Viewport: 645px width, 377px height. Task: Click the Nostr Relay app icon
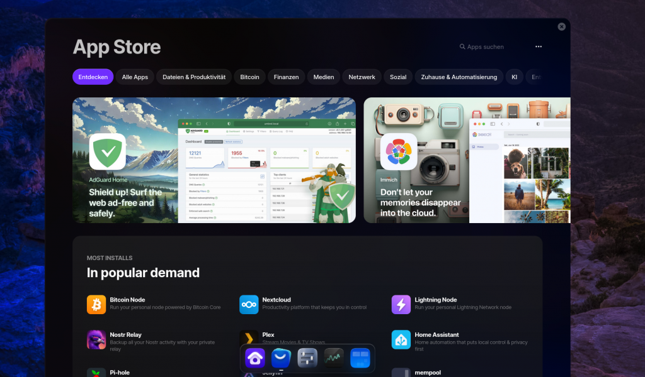click(96, 339)
